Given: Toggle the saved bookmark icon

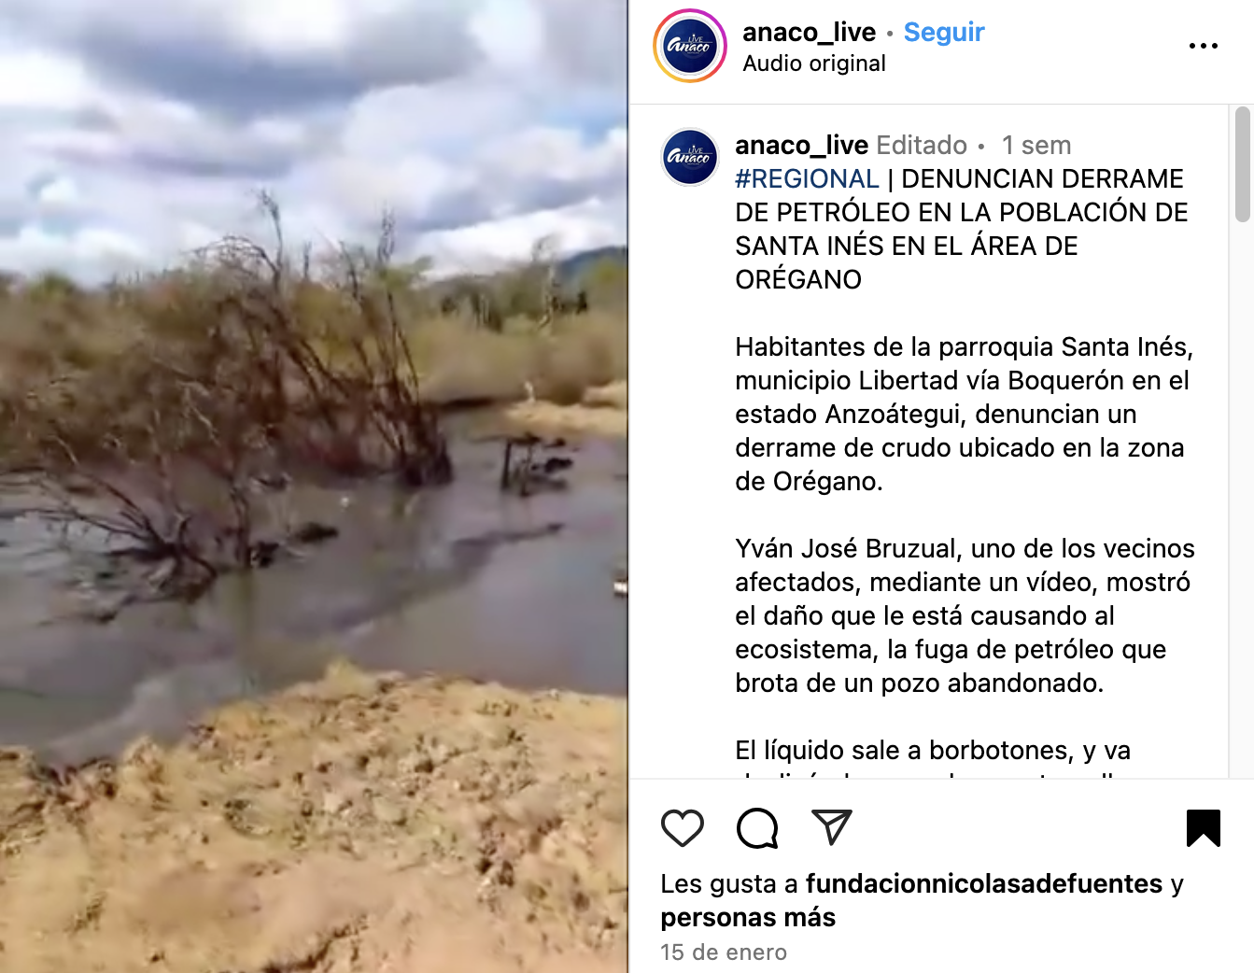Looking at the screenshot, I should pos(1204,828).
